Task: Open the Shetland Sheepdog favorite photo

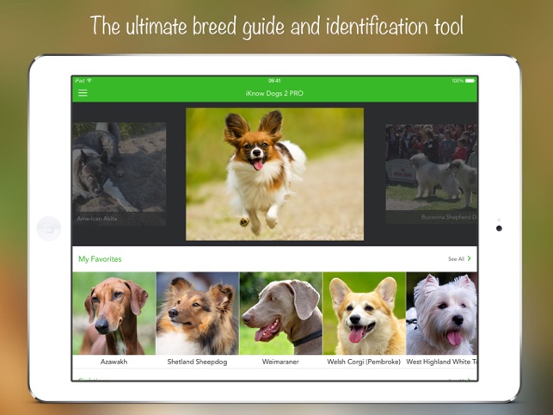Action: (x=197, y=313)
